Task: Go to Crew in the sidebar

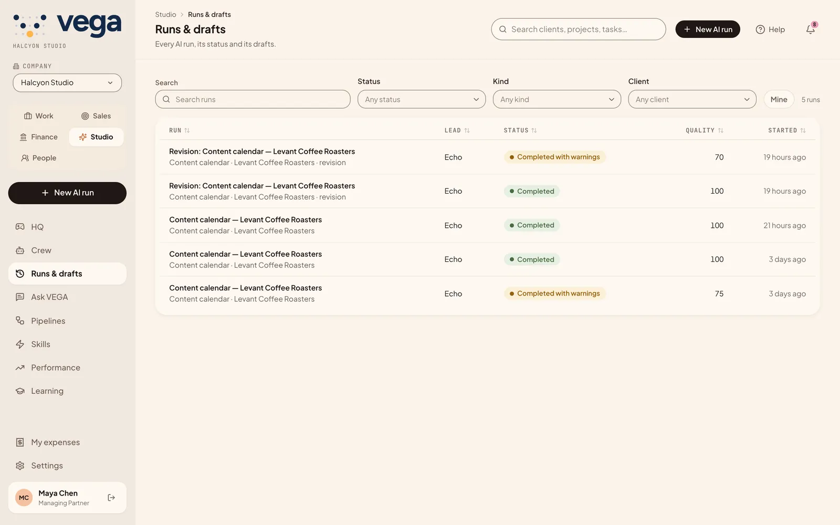Action: (67, 250)
